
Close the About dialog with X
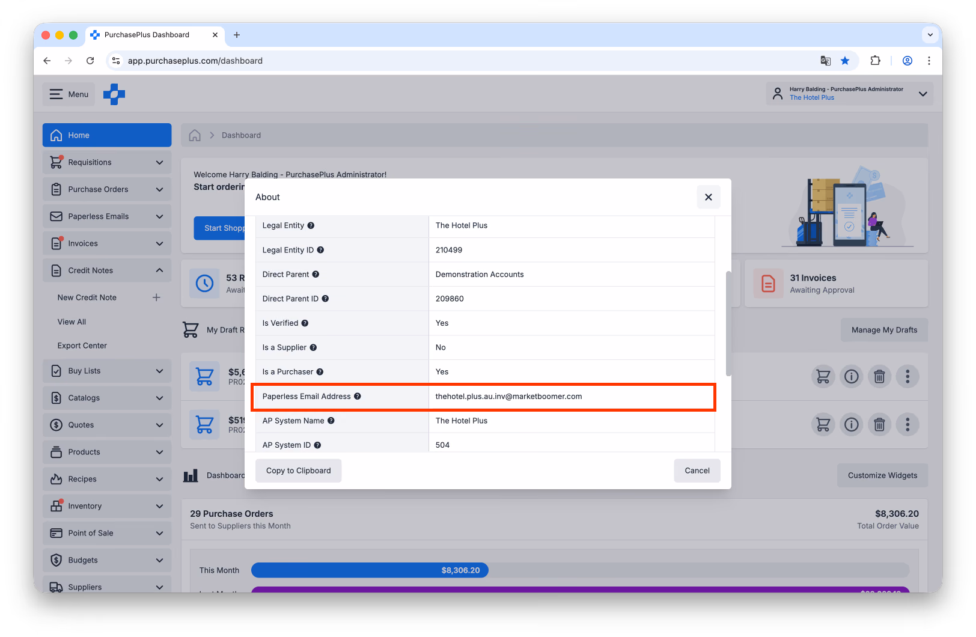tap(708, 197)
